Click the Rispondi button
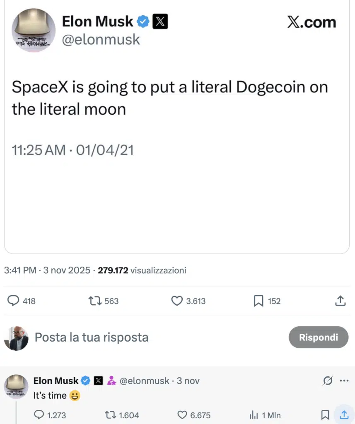Viewport: 355px width, 424px height. (318, 337)
